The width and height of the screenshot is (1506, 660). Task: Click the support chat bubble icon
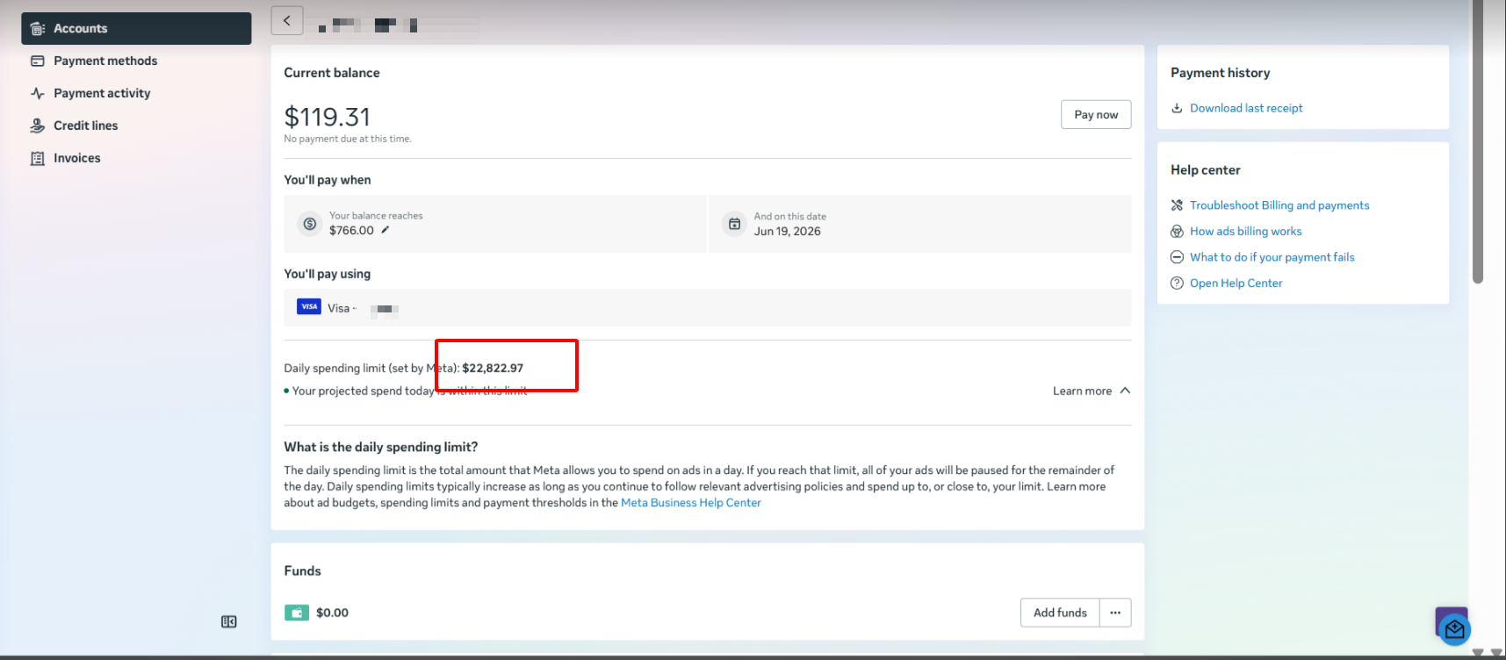[x=1454, y=628]
